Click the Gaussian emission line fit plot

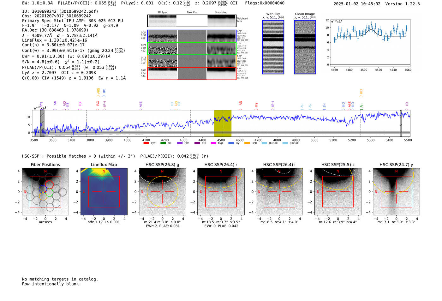tap(370, 43)
